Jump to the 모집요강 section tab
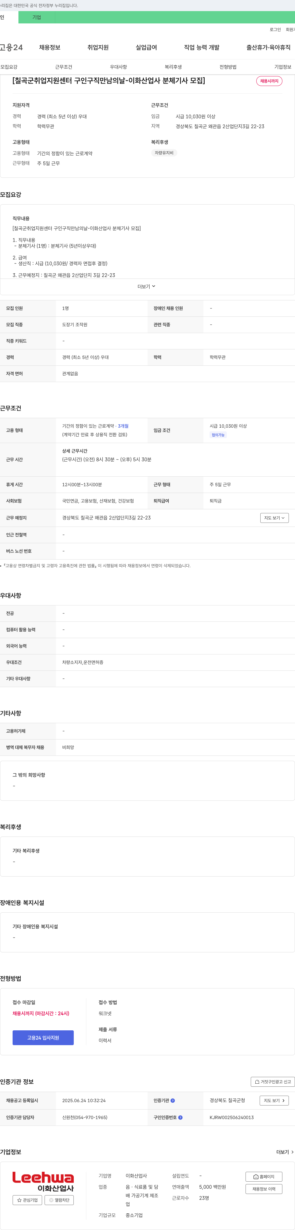295x1230 pixels. 9,67
